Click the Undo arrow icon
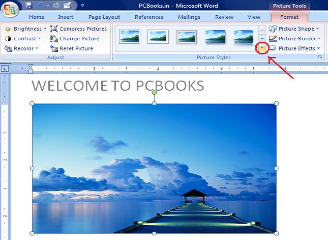Screen dimensions: 328x240 point(41,6)
